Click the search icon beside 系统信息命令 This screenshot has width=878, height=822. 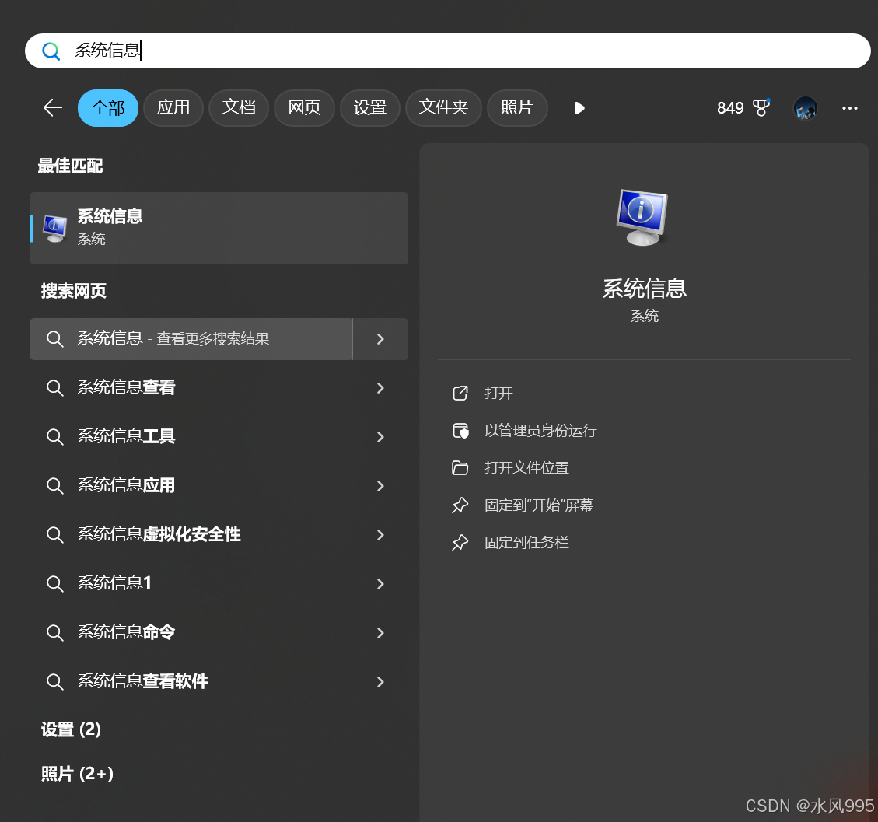point(54,633)
